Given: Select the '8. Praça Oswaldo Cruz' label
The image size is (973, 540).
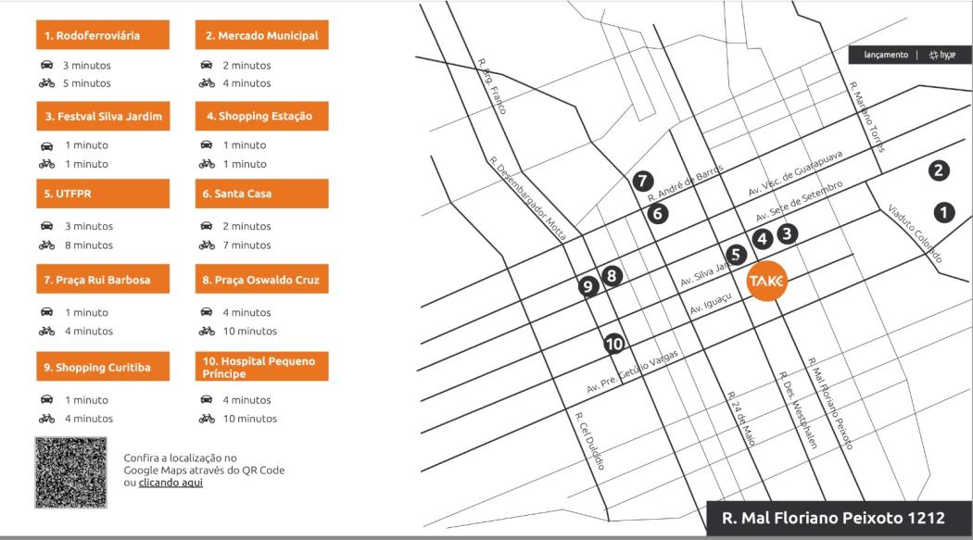Looking at the screenshot, I should pos(262,280).
